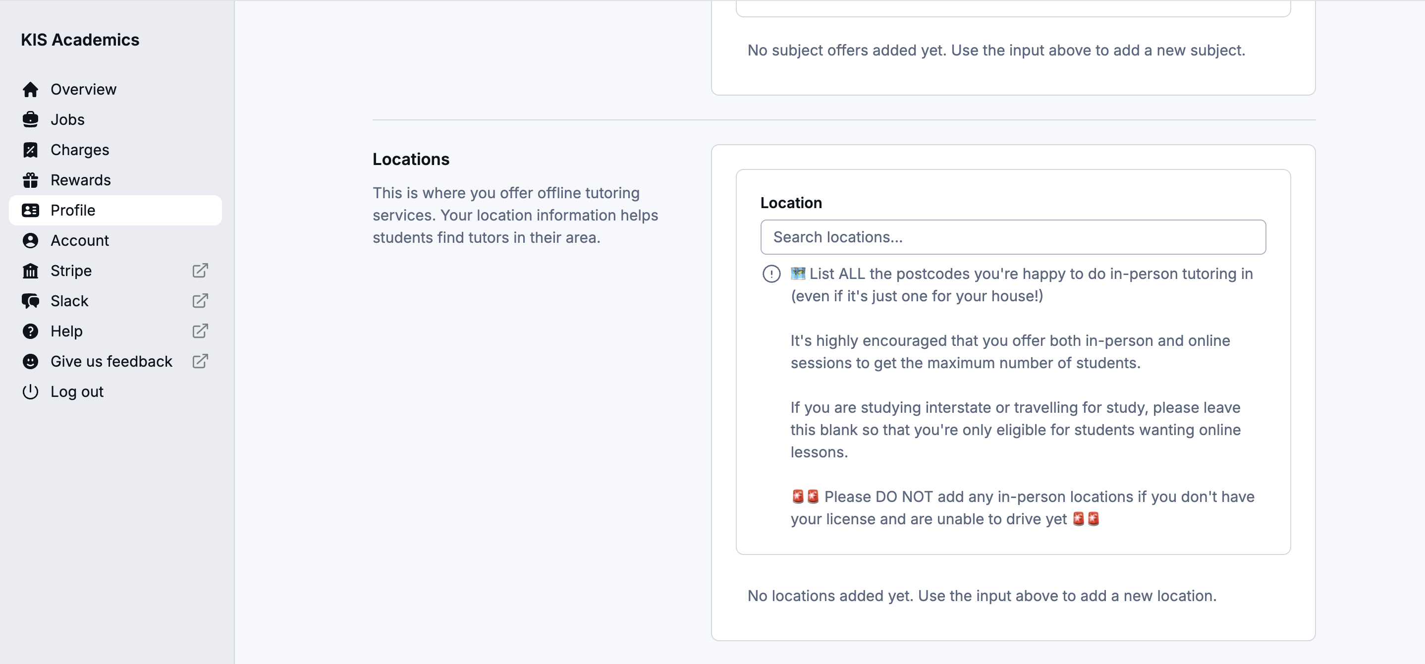This screenshot has width=1425, height=664.
Task: Click the Account user circle icon
Action: click(30, 241)
